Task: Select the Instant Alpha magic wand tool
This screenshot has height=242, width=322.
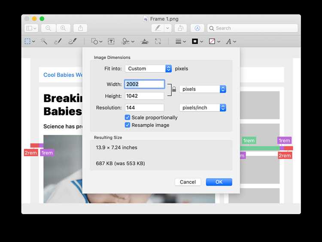Action: 44,41
